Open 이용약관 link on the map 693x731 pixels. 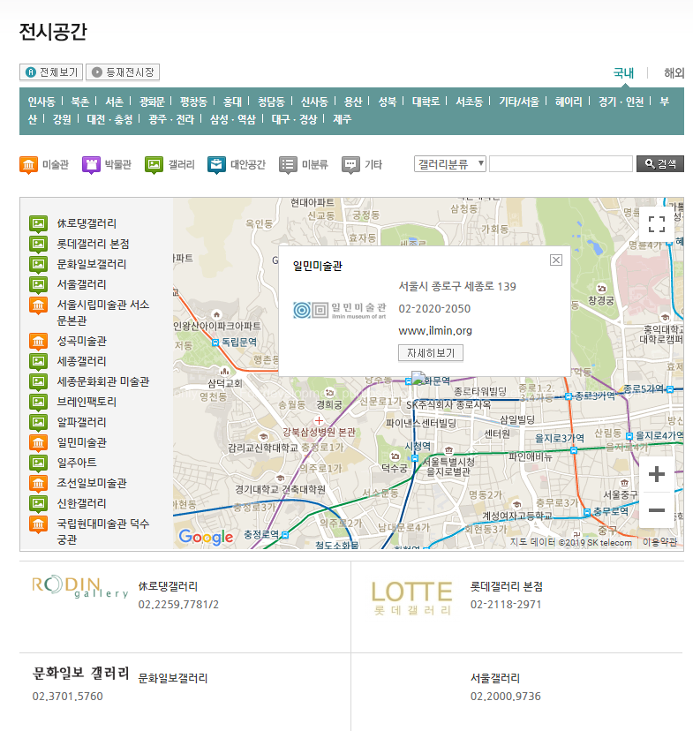coord(659,542)
